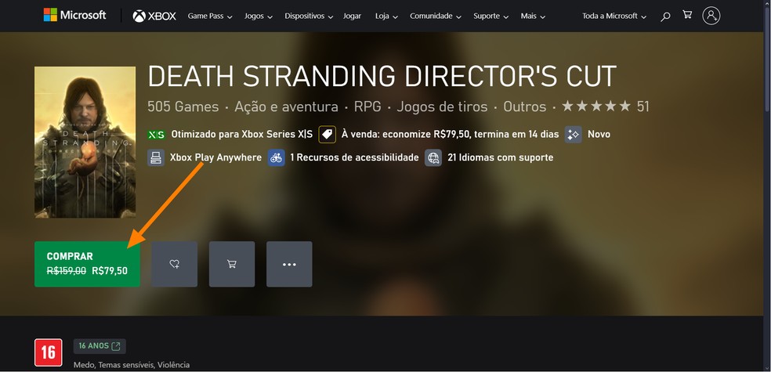
Task: Sign in with the account avatar icon
Action: click(711, 16)
